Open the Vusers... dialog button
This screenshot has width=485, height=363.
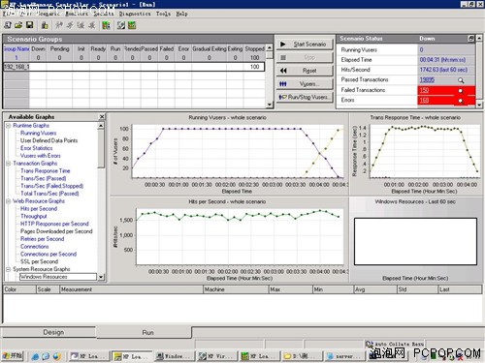point(305,84)
